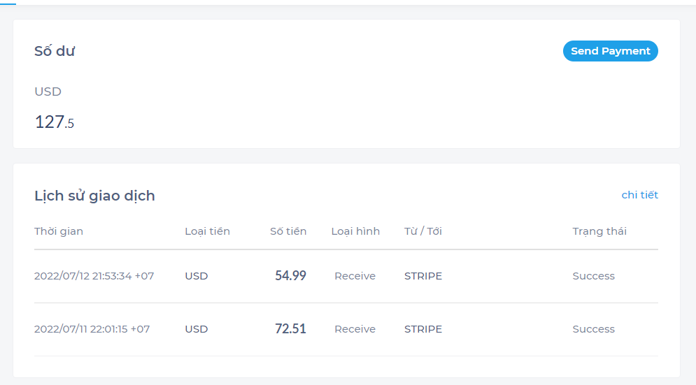This screenshot has width=696, height=385.
Task: Click the Từ / Tới column header
Action: (x=423, y=231)
